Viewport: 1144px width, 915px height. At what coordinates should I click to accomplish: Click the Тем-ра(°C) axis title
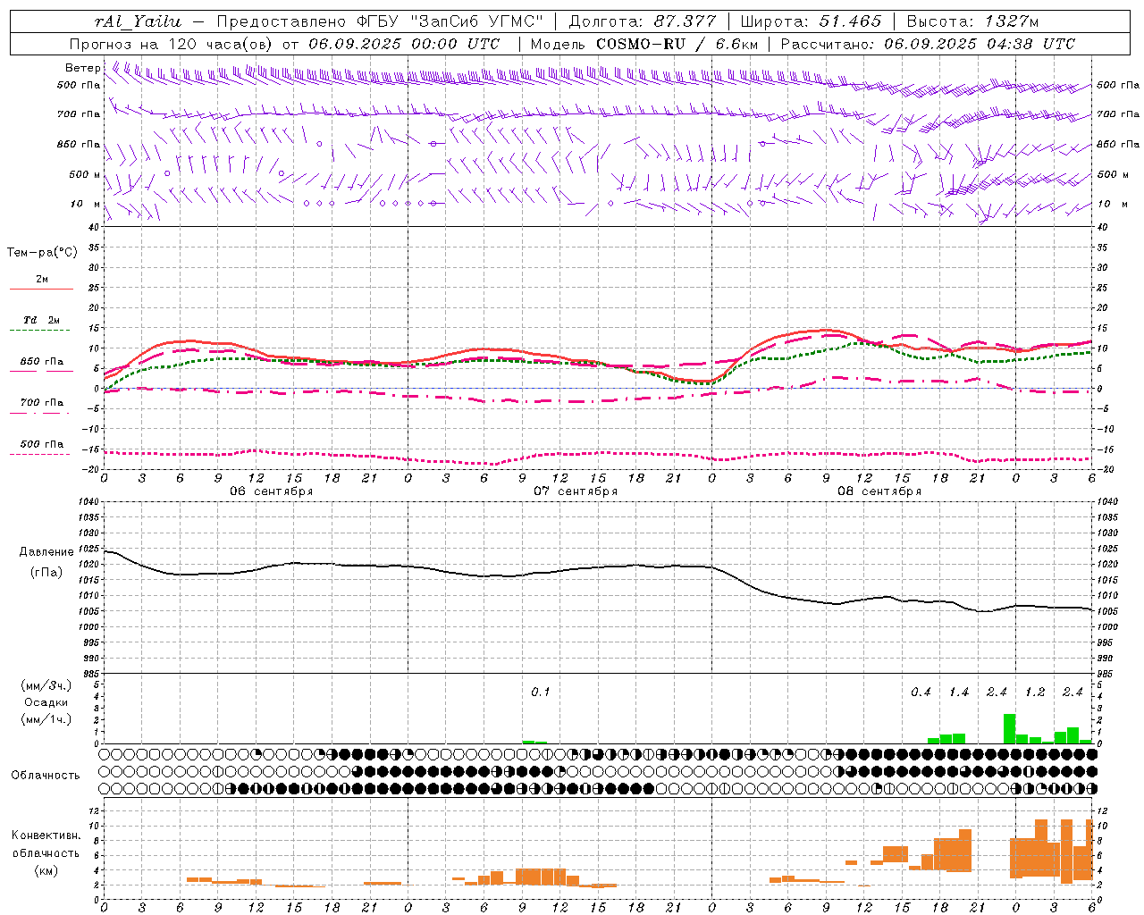point(42,253)
